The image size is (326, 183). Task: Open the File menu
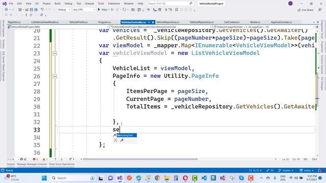(11, 4)
